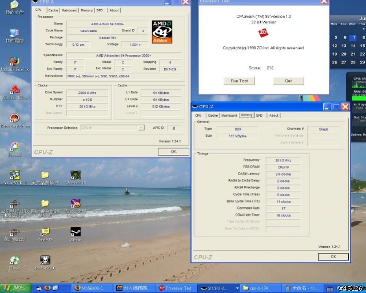The width and height of the screenshot is (366, 293).
Task: Launch foobar2000 desktop shortcut
Action: (45, 263)
